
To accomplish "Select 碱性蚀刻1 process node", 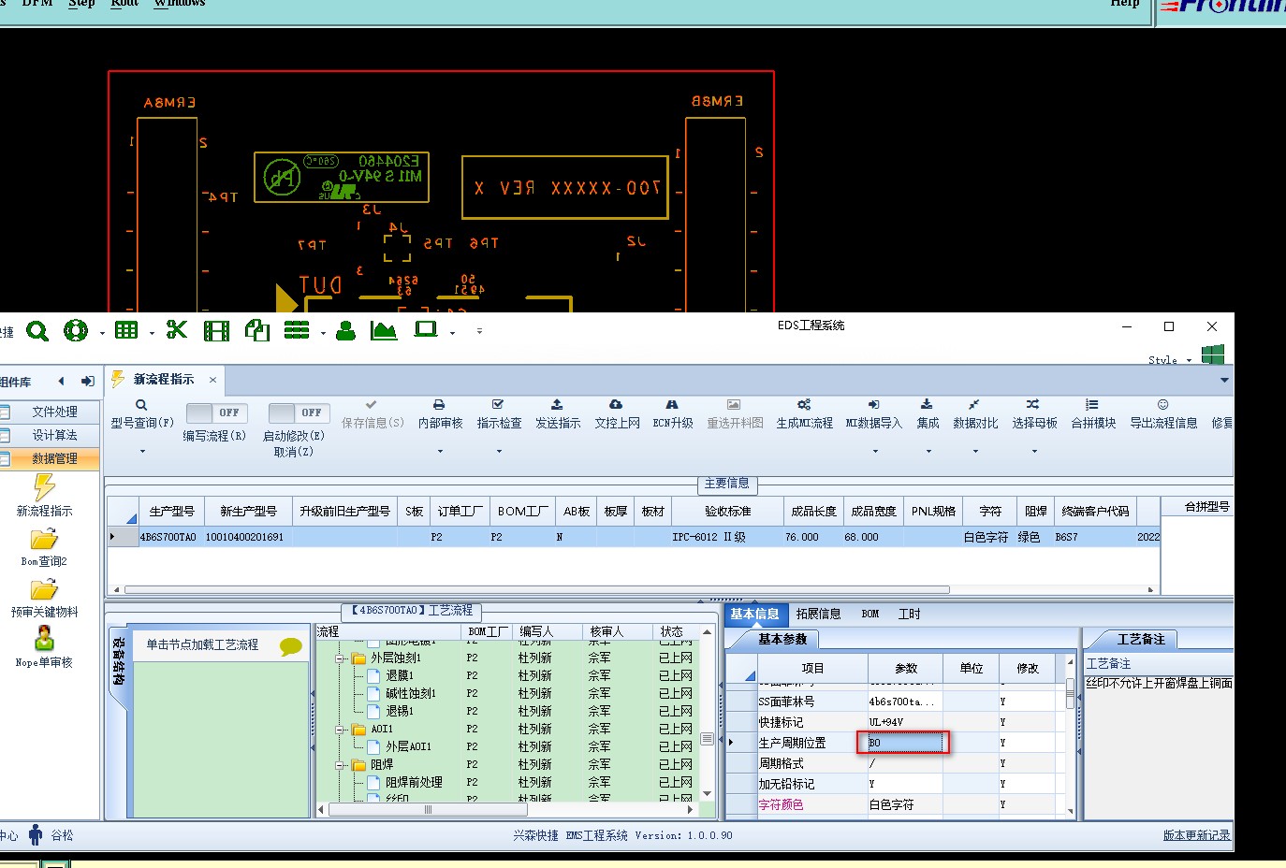I will click(x=410, y=694).
